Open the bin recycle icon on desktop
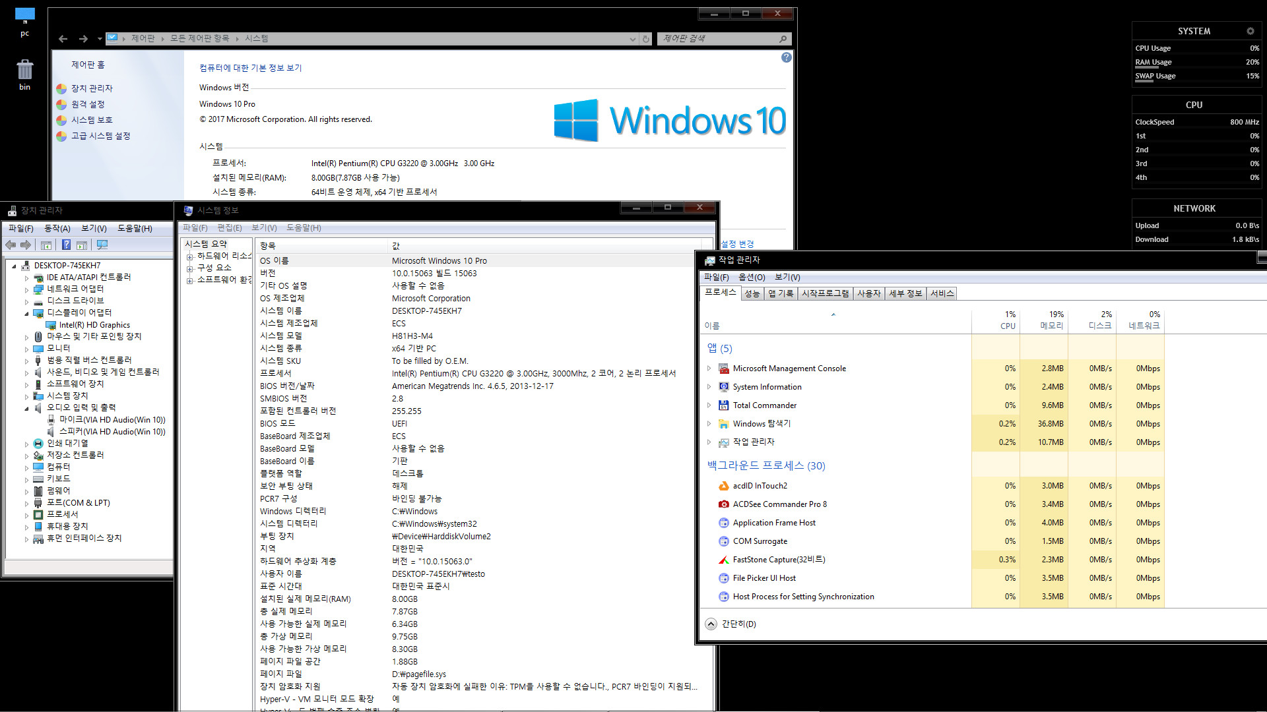The width and height of the screenshot is (1267, 712). pos(24,74)
